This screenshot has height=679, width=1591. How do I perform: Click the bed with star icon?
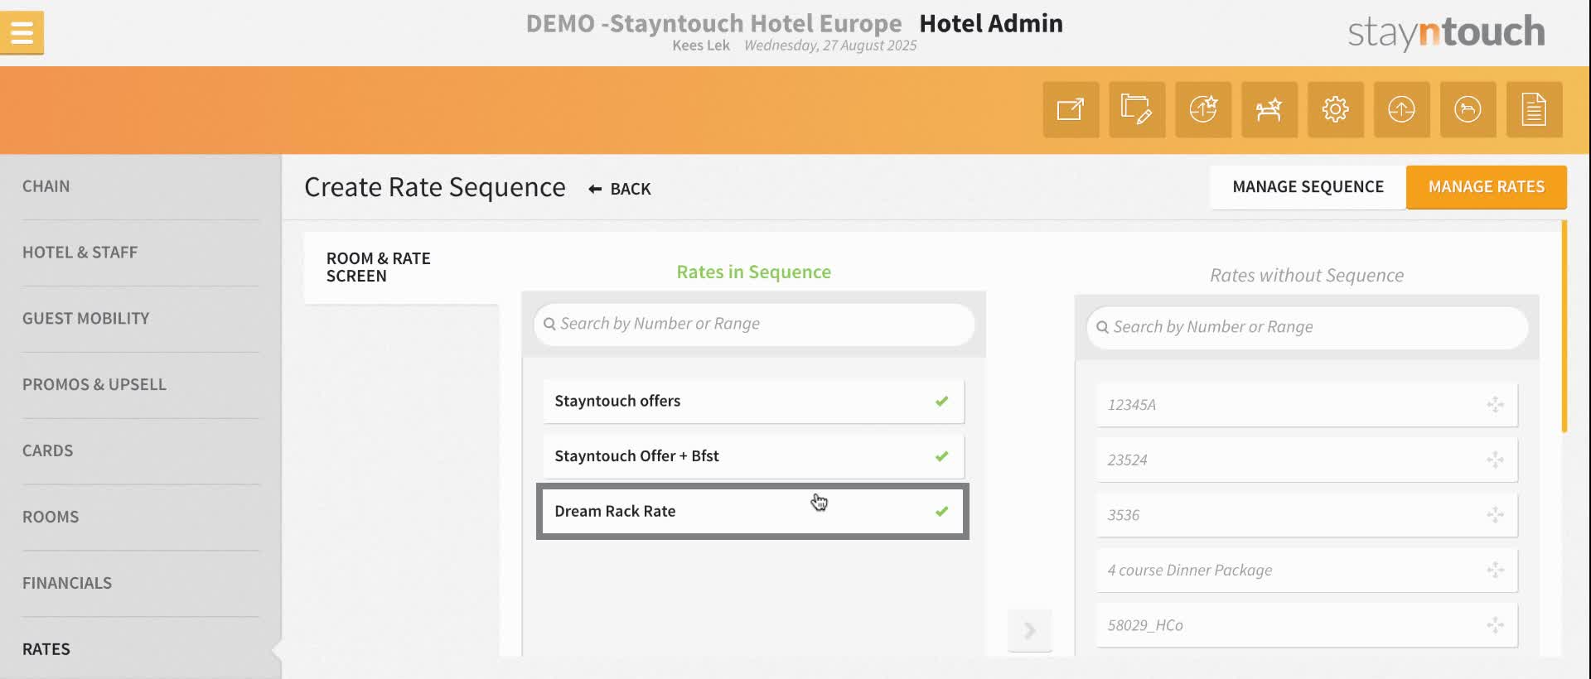click(1269, 109)
